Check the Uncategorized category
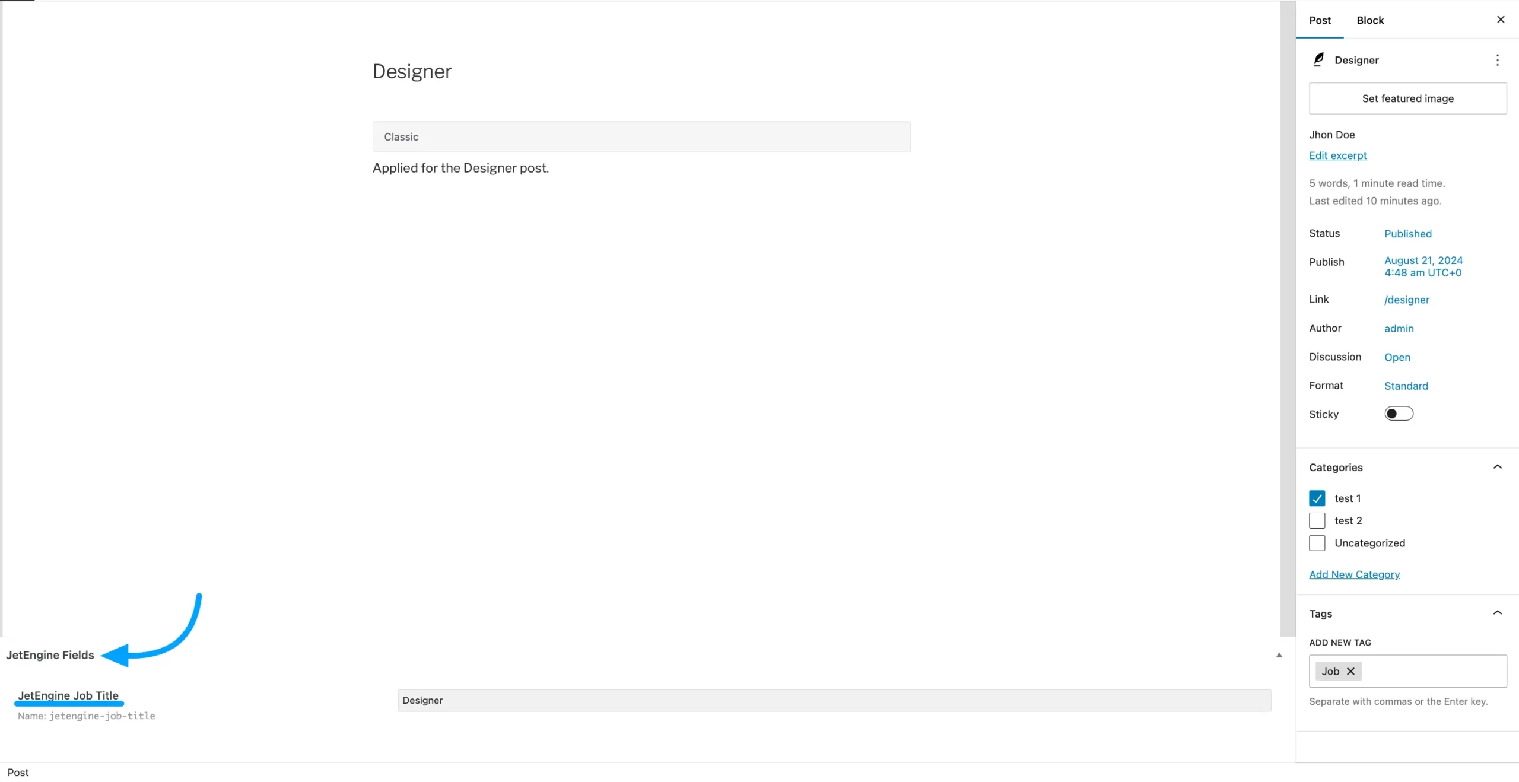Image resolution: width=1519 pixels, height=782 pixels. (1317, 543)
